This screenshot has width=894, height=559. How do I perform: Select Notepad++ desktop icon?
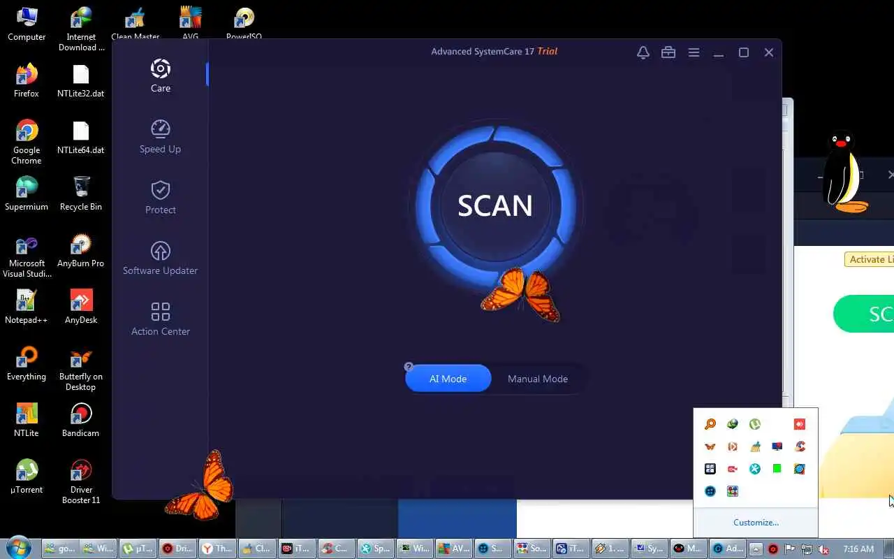(27, 307)
